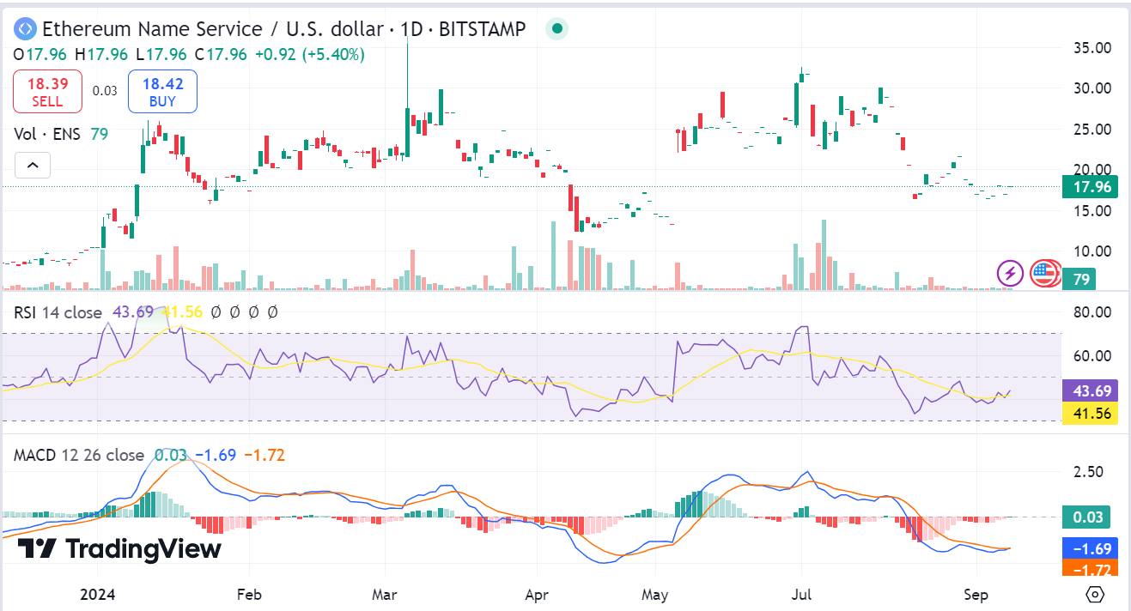The width and height of the screenshot is (1131, 611).
Task: Click the 18.42 BUY button
Action: 162,92
